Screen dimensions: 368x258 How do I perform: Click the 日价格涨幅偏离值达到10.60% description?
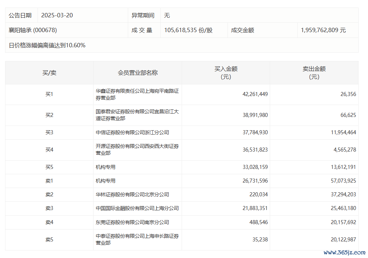pos(47,45)
